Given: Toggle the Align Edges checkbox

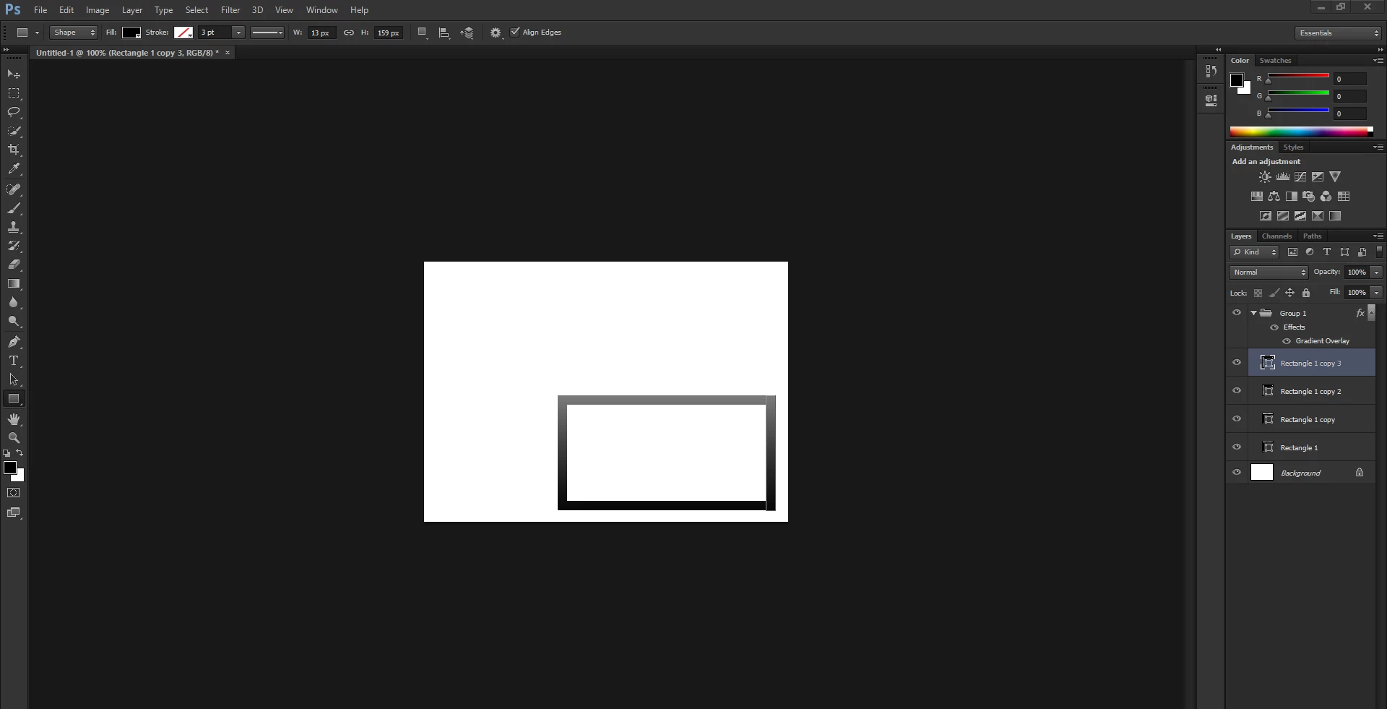Looking at the screenshot, I should click(515, 32).
